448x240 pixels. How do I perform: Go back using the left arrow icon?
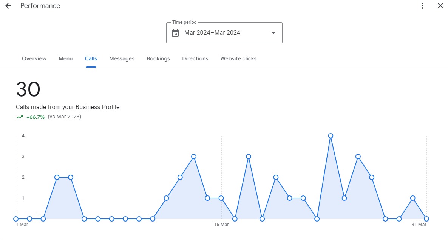8,6
